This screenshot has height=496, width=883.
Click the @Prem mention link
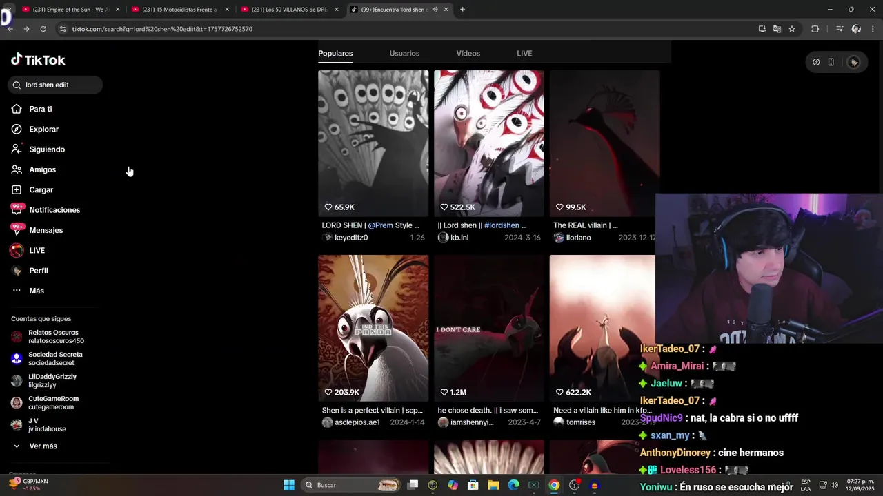(x=380, y=225)
